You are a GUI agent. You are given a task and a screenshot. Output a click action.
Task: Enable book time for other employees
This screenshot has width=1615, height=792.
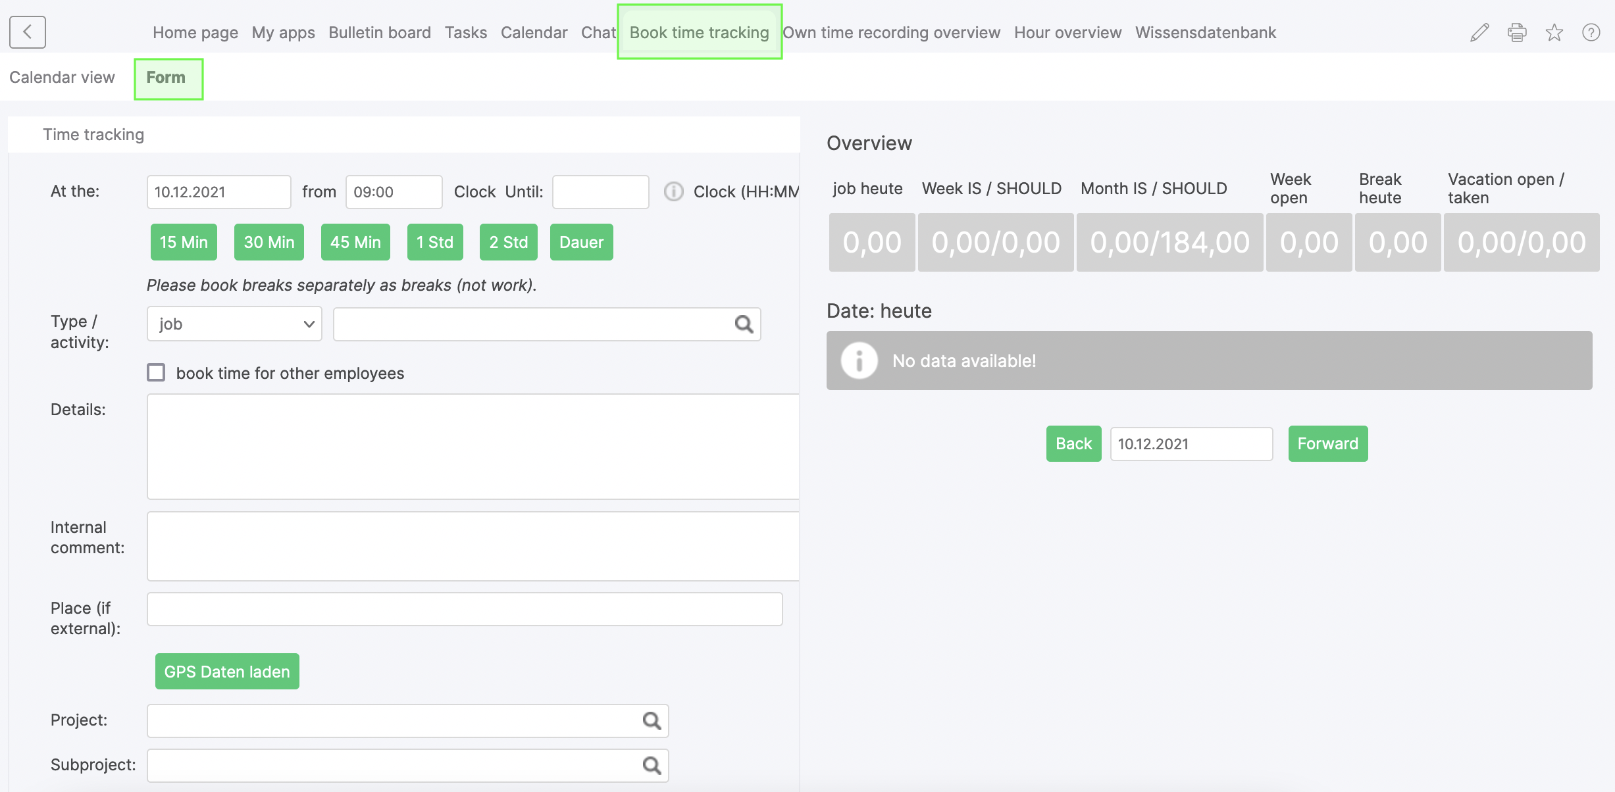point(156,373)
